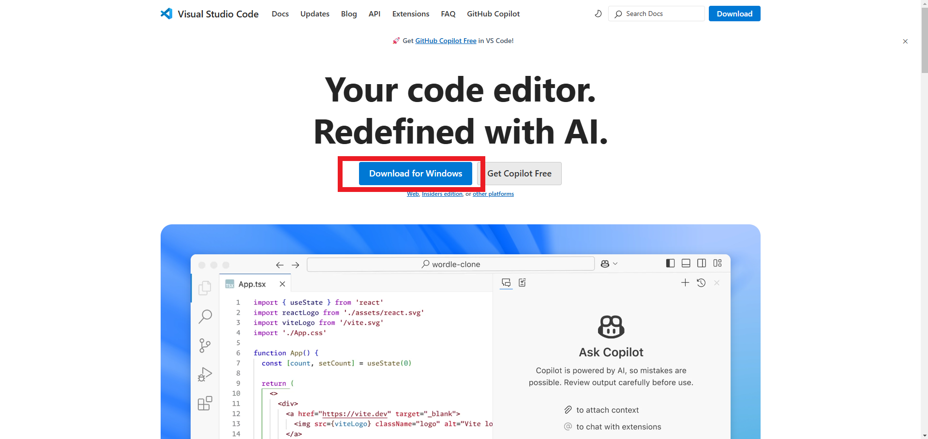Click the wordle-clone command center box
Viewport: 928px width, 439px height.
(450, 264)
